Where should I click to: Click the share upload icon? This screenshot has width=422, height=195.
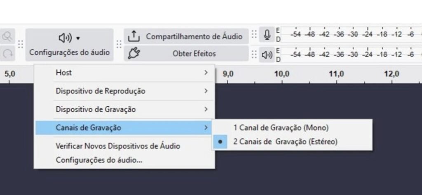pyautogui.click(x=134, y=36)
